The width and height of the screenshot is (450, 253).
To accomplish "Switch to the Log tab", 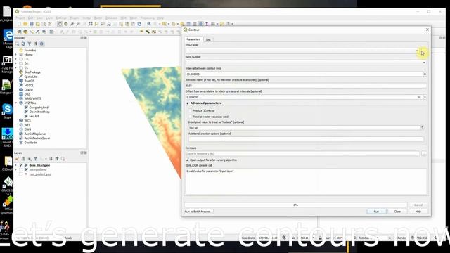I will click(x=208, y=39).
